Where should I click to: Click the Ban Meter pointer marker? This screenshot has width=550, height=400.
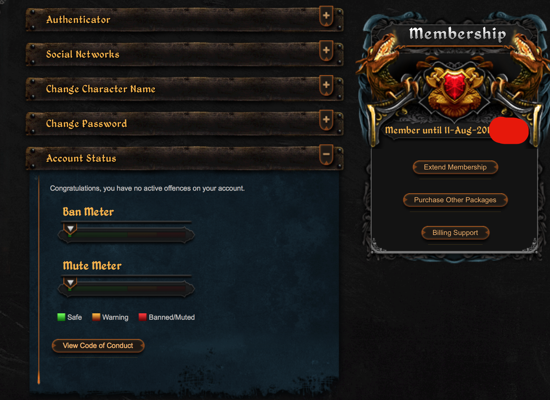click(x=70, y=229)
